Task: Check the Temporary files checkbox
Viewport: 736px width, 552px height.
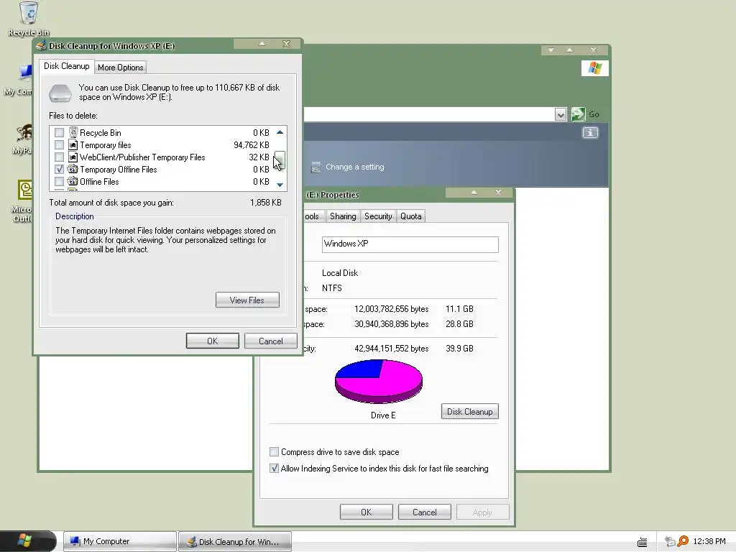Action: [59, 145]
